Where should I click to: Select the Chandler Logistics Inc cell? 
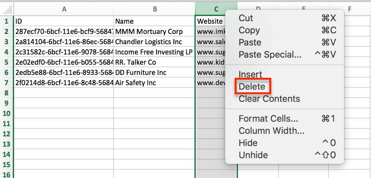pyautogui.click(x=154, y=42)
